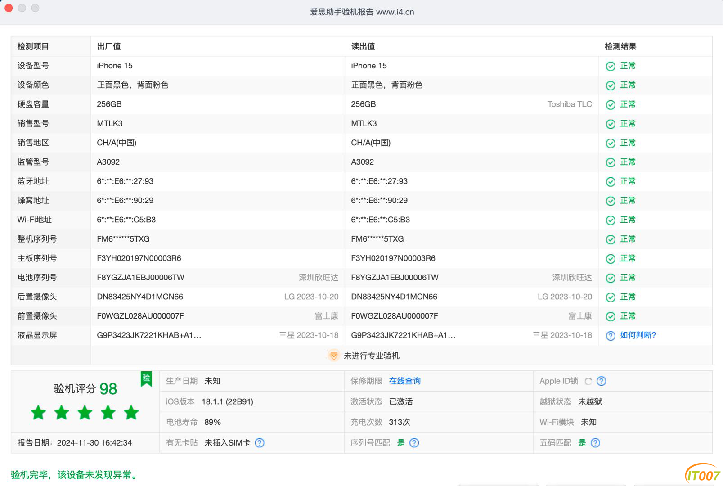Click the 主板序列号 factory value F3YH020197N00003R6

139,258
